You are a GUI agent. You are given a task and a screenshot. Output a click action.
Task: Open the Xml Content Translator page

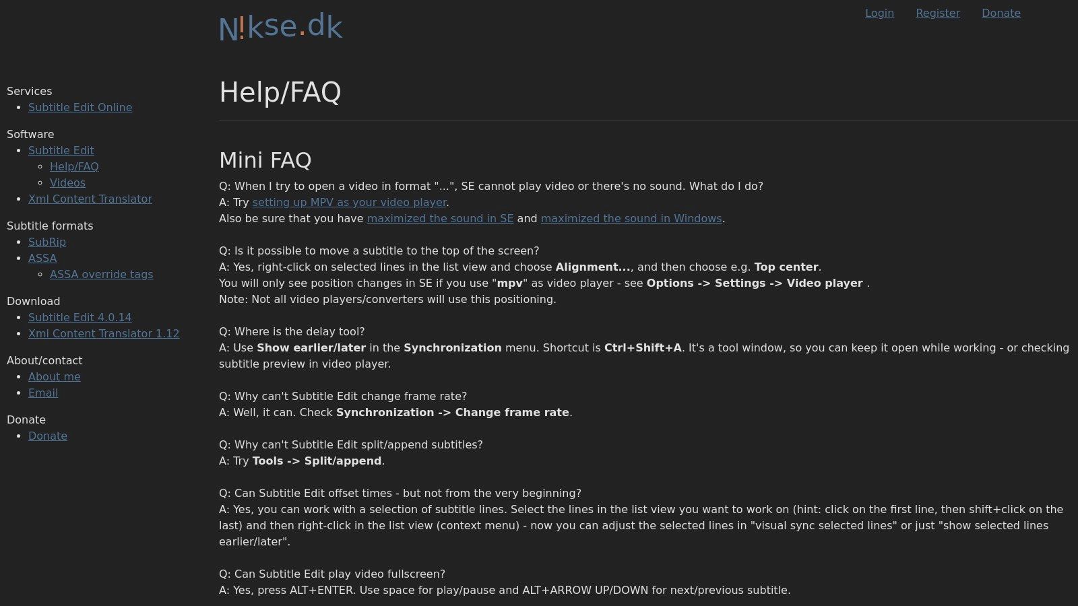(90, 199)
